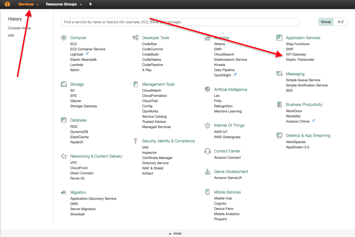This screenshot has height=237, width=355.
Task: Open the CloudFormation service
Action: (155, 96)
